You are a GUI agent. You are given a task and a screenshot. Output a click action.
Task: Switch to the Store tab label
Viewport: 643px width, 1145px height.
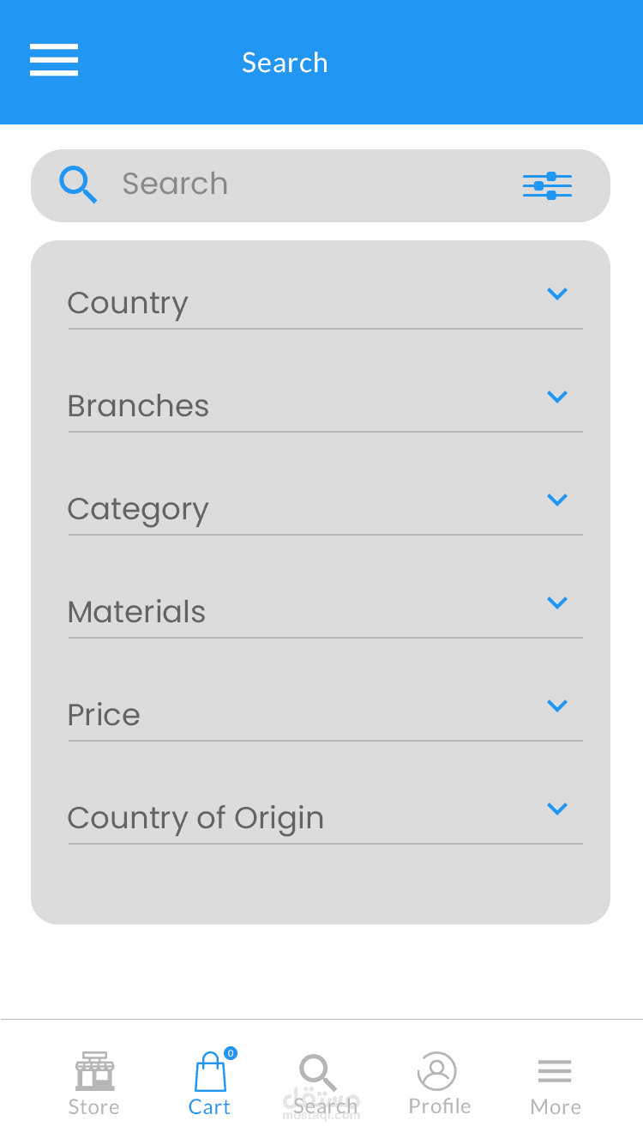click(93, 1107)
